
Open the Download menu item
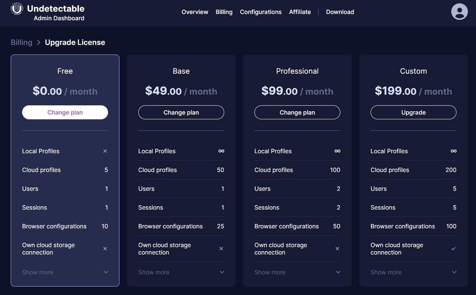point(340,12)
